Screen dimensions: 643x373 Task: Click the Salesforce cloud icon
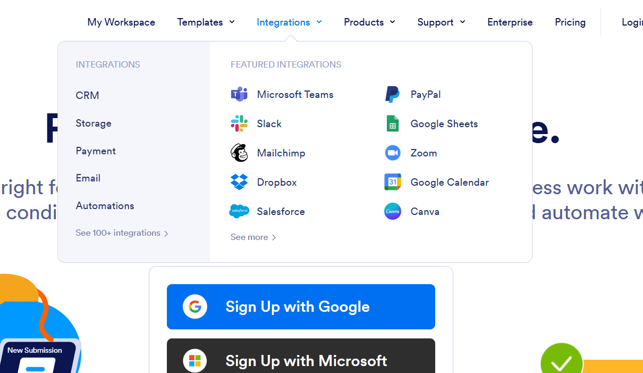(239, 211)
